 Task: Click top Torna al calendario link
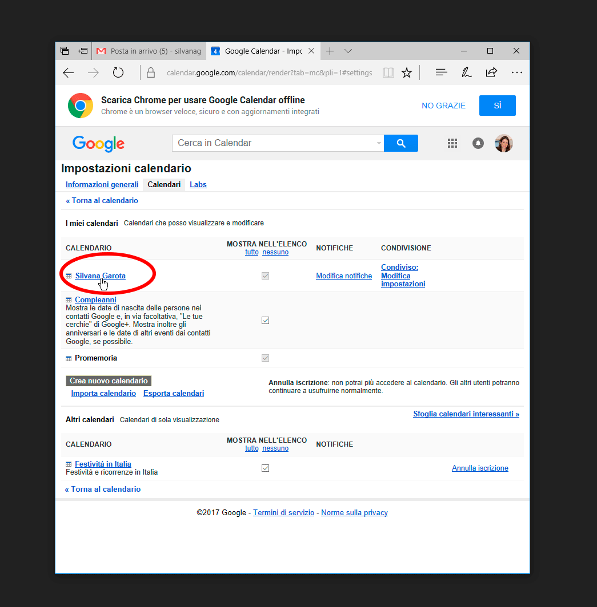[102, 201]
